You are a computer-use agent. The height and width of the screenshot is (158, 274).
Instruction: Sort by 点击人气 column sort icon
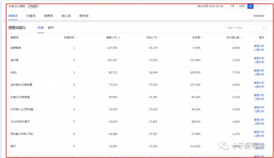(159, 38)
